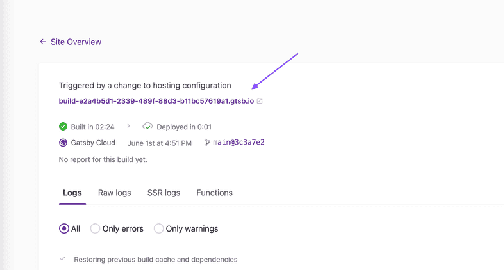Click the back arrow beside Site Overview
504x270 pixels.
pos(43,42)
